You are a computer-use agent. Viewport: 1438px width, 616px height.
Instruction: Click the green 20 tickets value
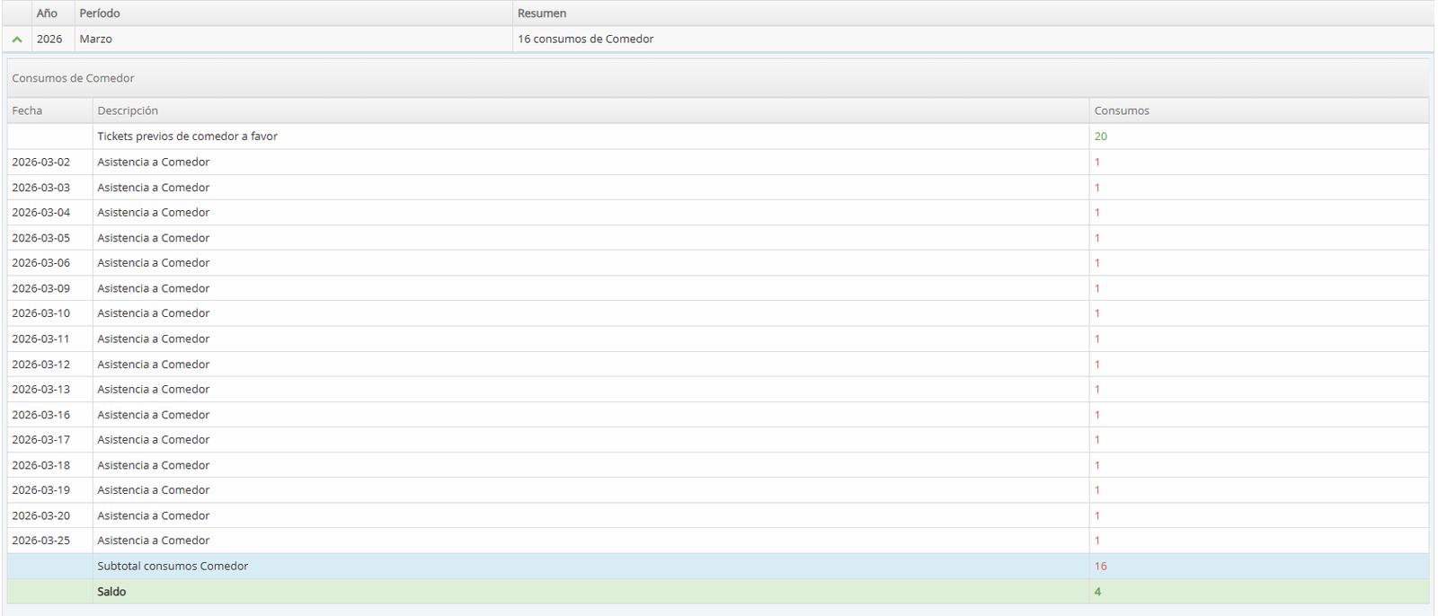pyautogui.click(x=1100, y=136)
